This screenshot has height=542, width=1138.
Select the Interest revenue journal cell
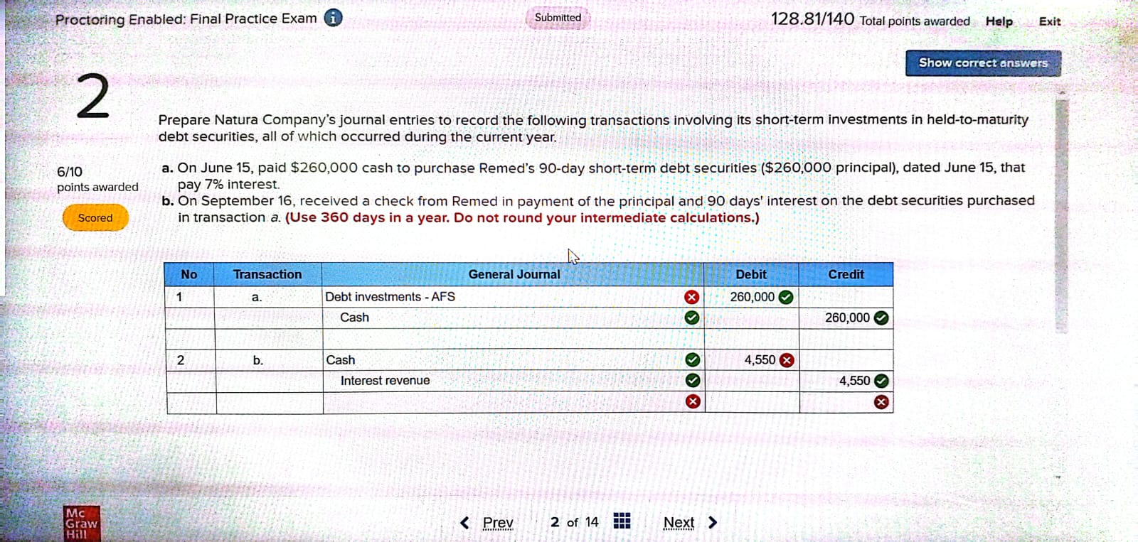(x=498, y=381)
